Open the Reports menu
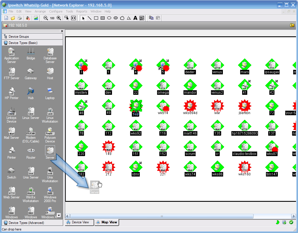Viewport: 298px width, 233px height. (82, 11)
